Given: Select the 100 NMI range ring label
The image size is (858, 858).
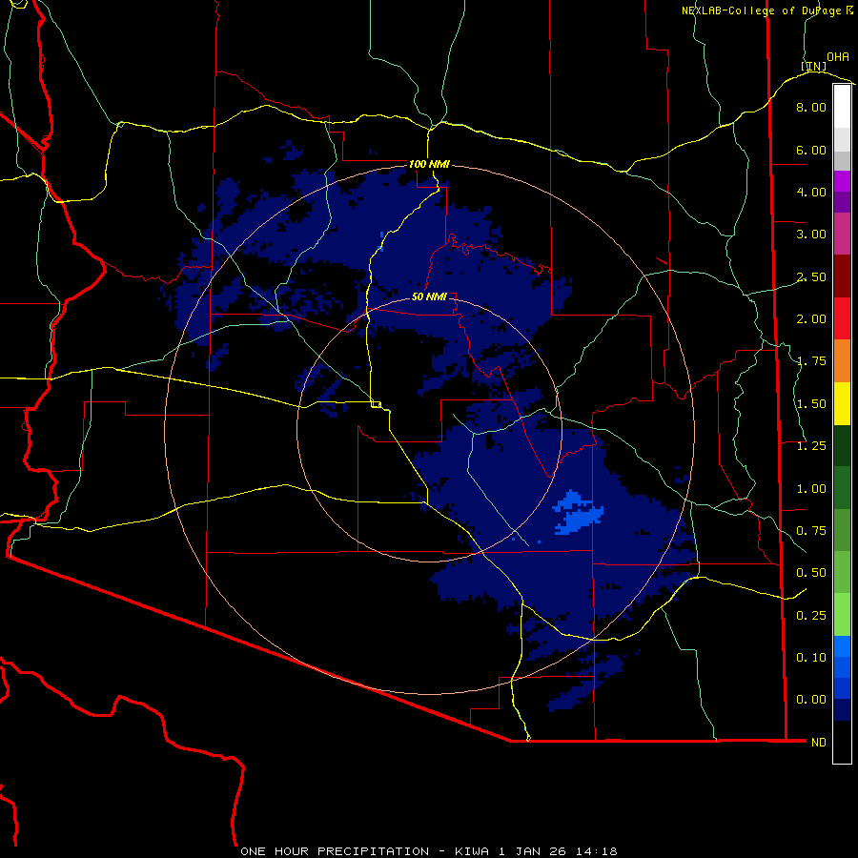Looking at the screenshot, I should tap(429, 164).
